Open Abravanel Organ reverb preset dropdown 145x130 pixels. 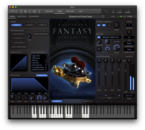[x=111, y=37]
